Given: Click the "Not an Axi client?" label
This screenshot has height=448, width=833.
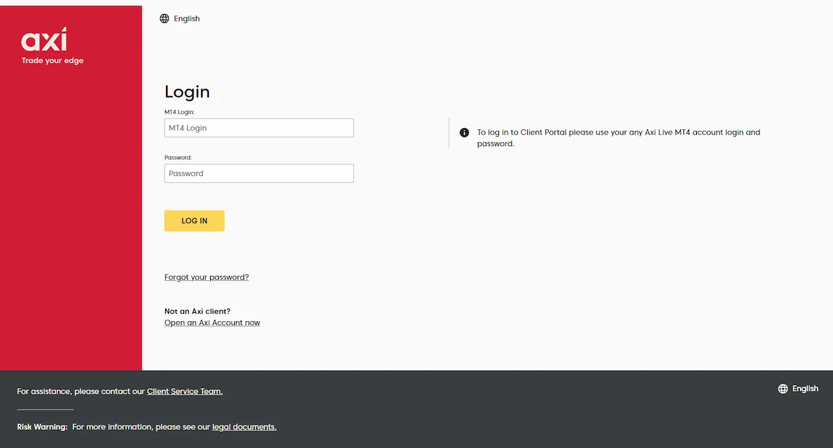Looking at the screenshot, I should click(x=197, y=311).
